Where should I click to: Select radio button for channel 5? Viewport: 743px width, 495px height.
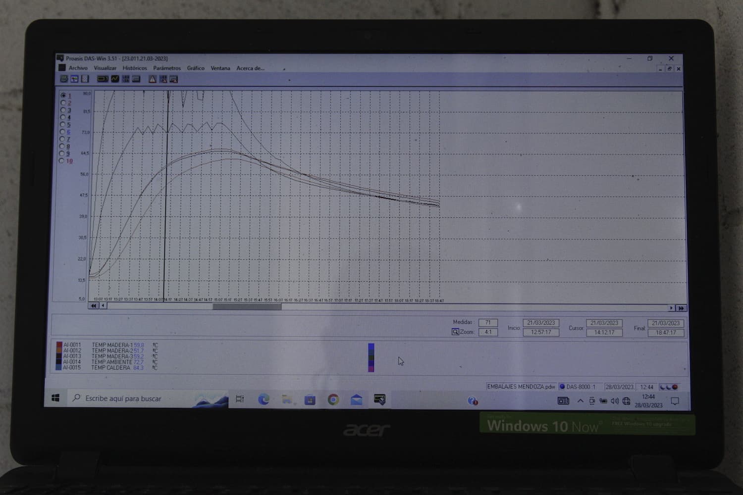tap(63, 125)
